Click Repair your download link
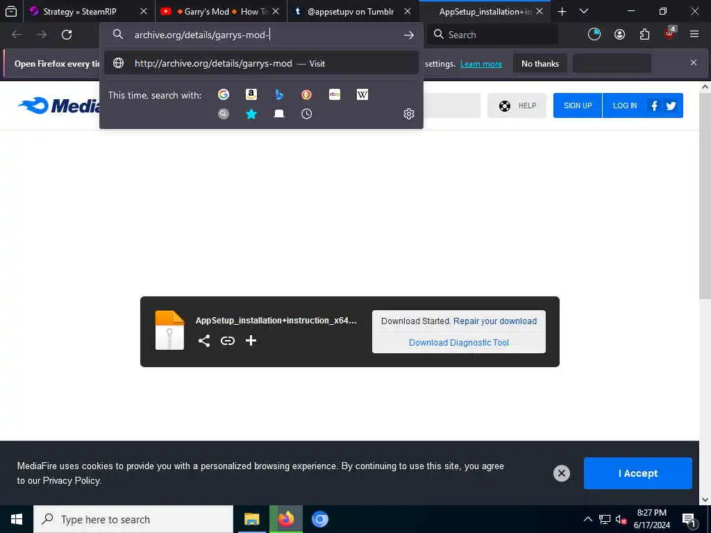 tap(495, 321)
